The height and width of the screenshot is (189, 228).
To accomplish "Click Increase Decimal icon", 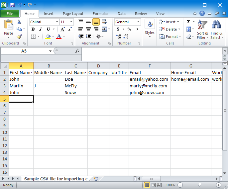I will click(118, 36).
